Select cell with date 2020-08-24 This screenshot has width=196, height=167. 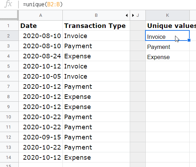pos(40,56)
